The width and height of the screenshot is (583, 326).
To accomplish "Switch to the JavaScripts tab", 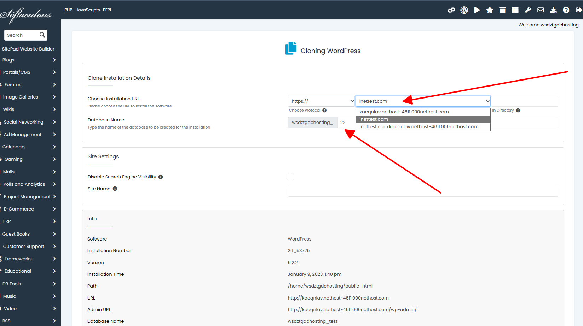I will point(88,10).
